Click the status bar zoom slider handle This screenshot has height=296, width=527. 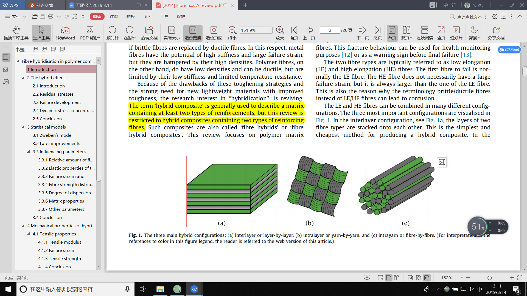pyautogui.click(x=489, y=278)
